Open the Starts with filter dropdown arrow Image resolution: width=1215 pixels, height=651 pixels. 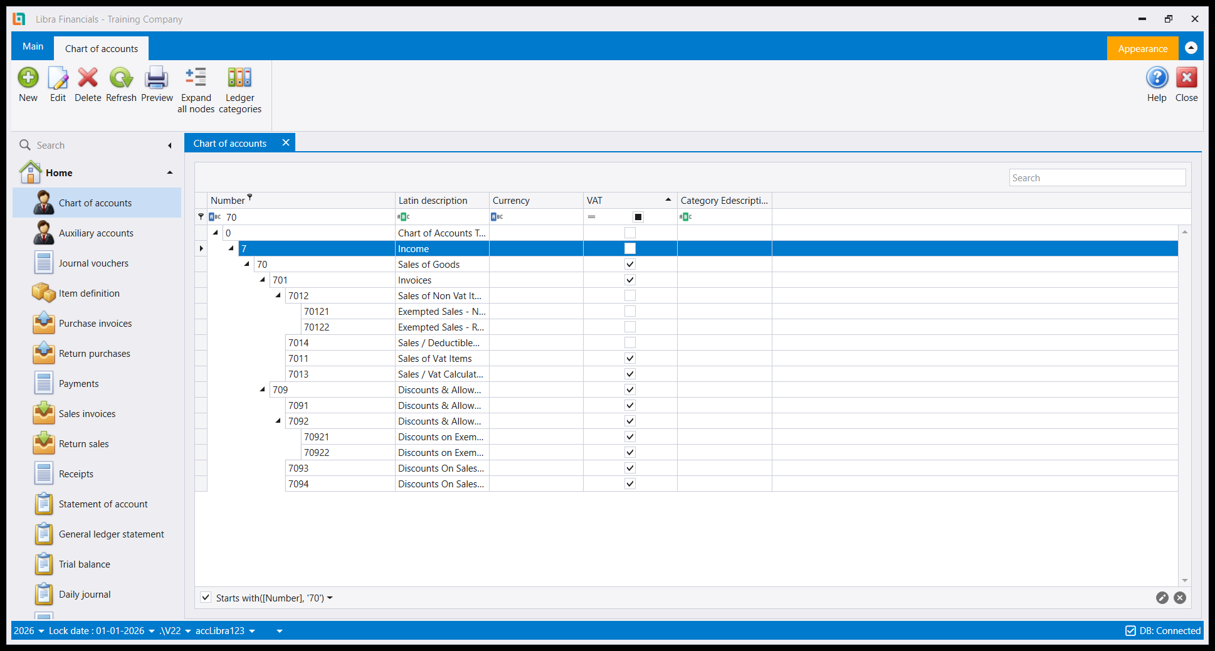(x=330, y=598)
